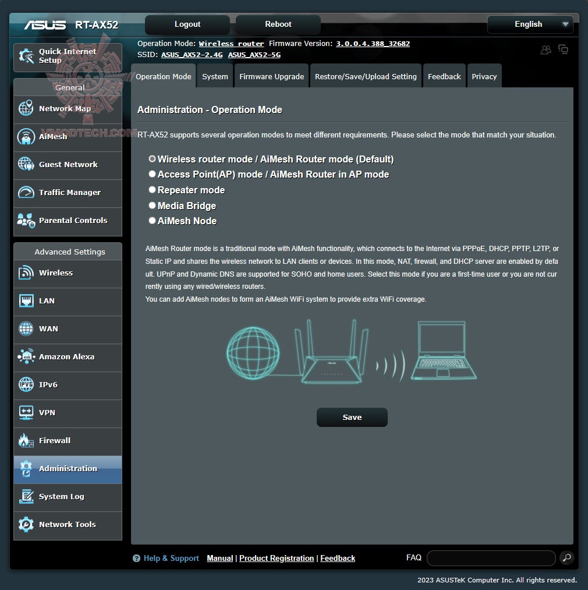Click the Amazon Alexa icon

(x=26, y=356)
